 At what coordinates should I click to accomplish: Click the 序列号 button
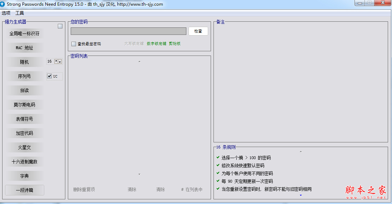pyautogui.click(x=25, y=76)
